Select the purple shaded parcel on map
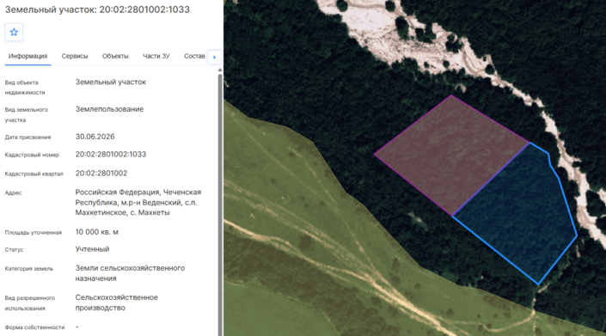606x336 pixels. 451,155
